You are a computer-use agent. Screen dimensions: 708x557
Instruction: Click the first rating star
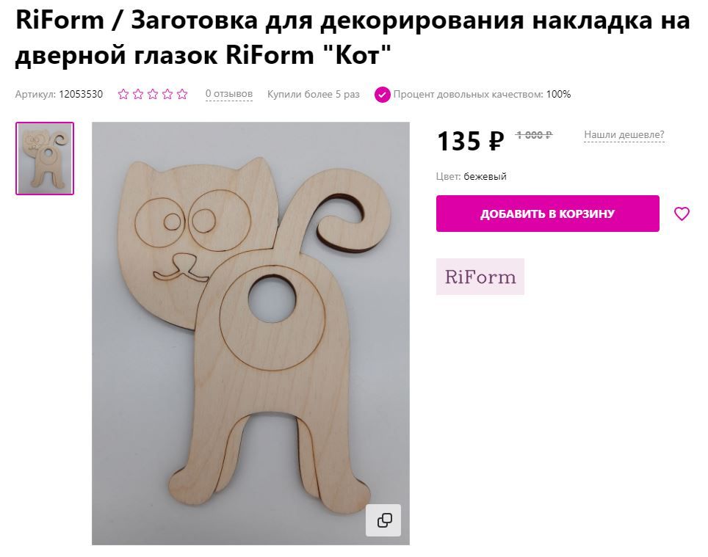pos(123,94)
